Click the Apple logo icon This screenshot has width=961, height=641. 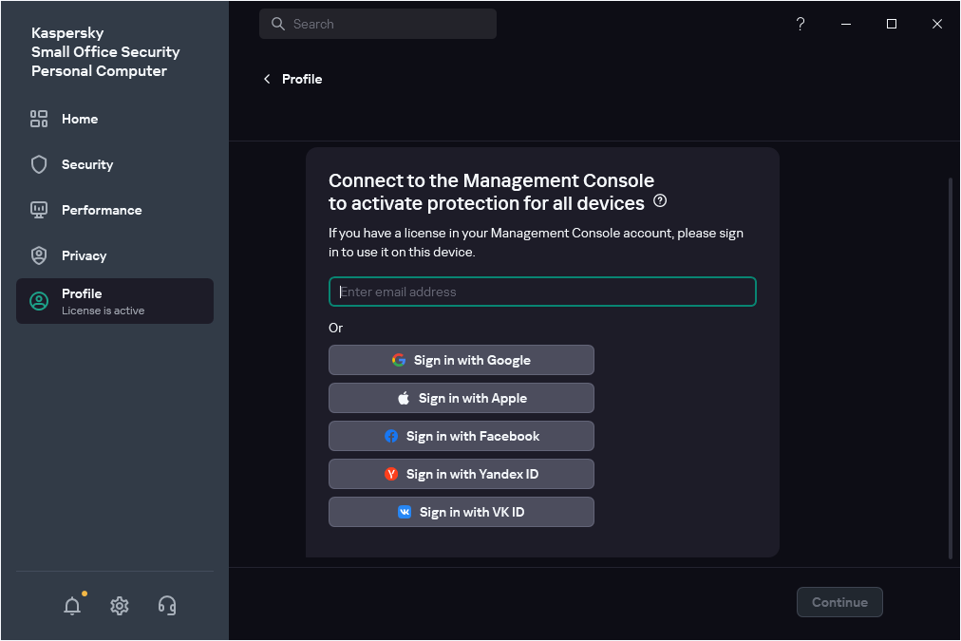pyautogui.click(x=403, y=398)
